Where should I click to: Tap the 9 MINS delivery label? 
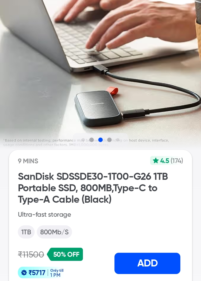[28, 161]
